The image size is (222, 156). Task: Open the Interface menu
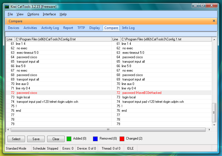[49, 14]
